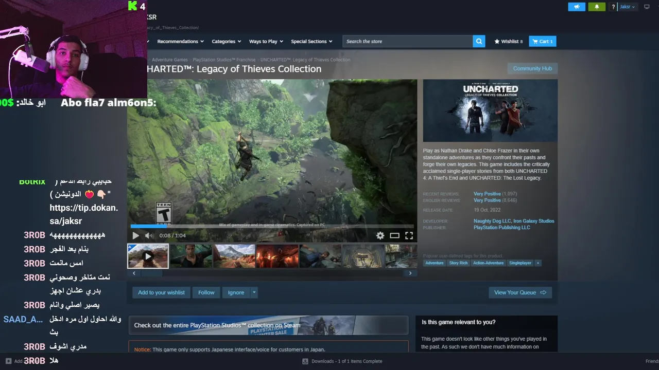This screenshot has height=370, width=659.
Task: Open Iron Galaxy Studios developer link
Action: point(534,221)
